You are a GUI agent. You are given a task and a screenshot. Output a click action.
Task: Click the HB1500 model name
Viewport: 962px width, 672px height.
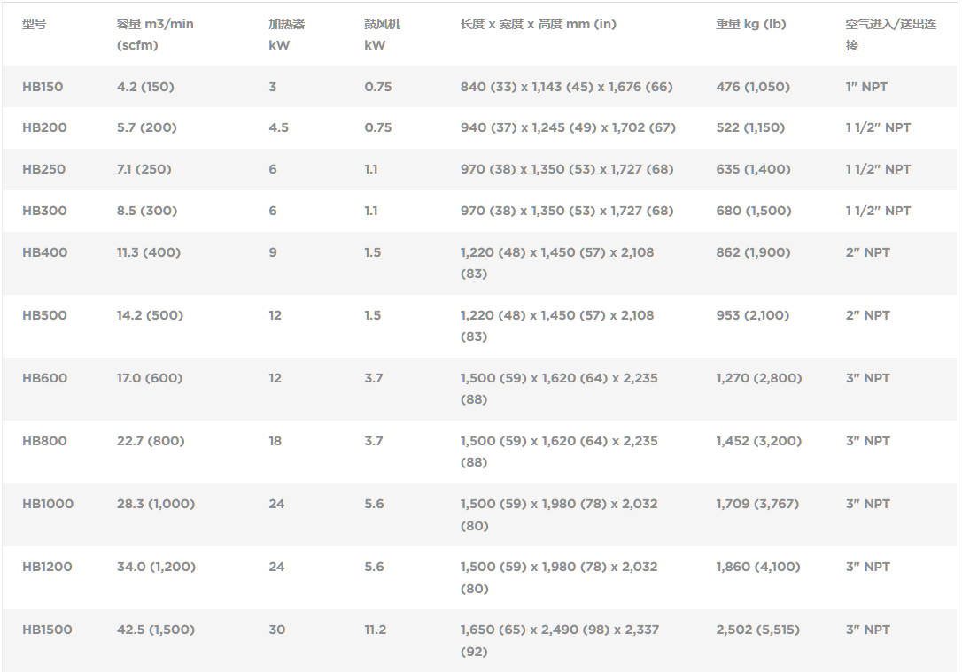pos(47,630)
